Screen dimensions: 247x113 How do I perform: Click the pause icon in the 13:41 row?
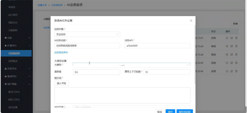[227, 38]
